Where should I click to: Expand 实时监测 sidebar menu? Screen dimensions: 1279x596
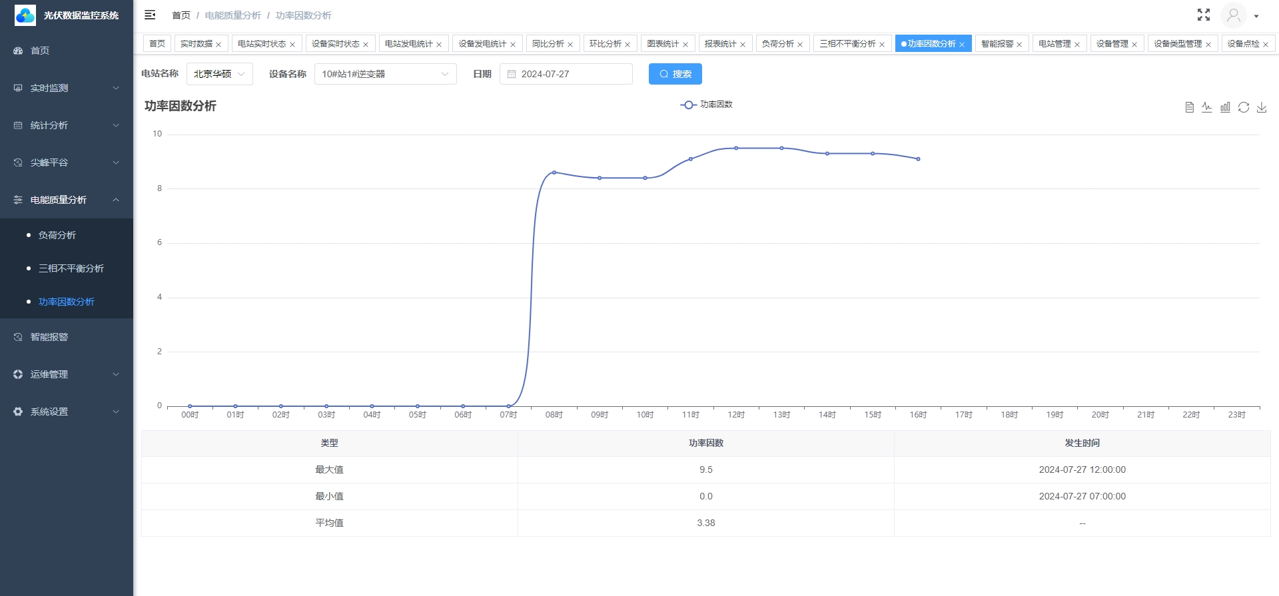(x=67, y=88)
